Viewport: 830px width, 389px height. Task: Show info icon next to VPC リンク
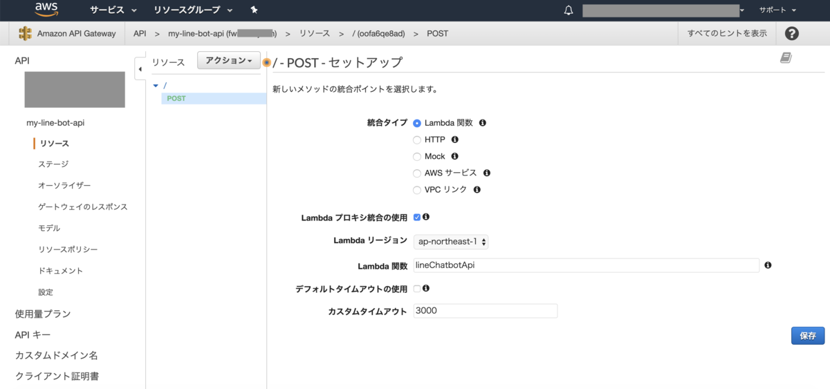[x=477, y=189]
